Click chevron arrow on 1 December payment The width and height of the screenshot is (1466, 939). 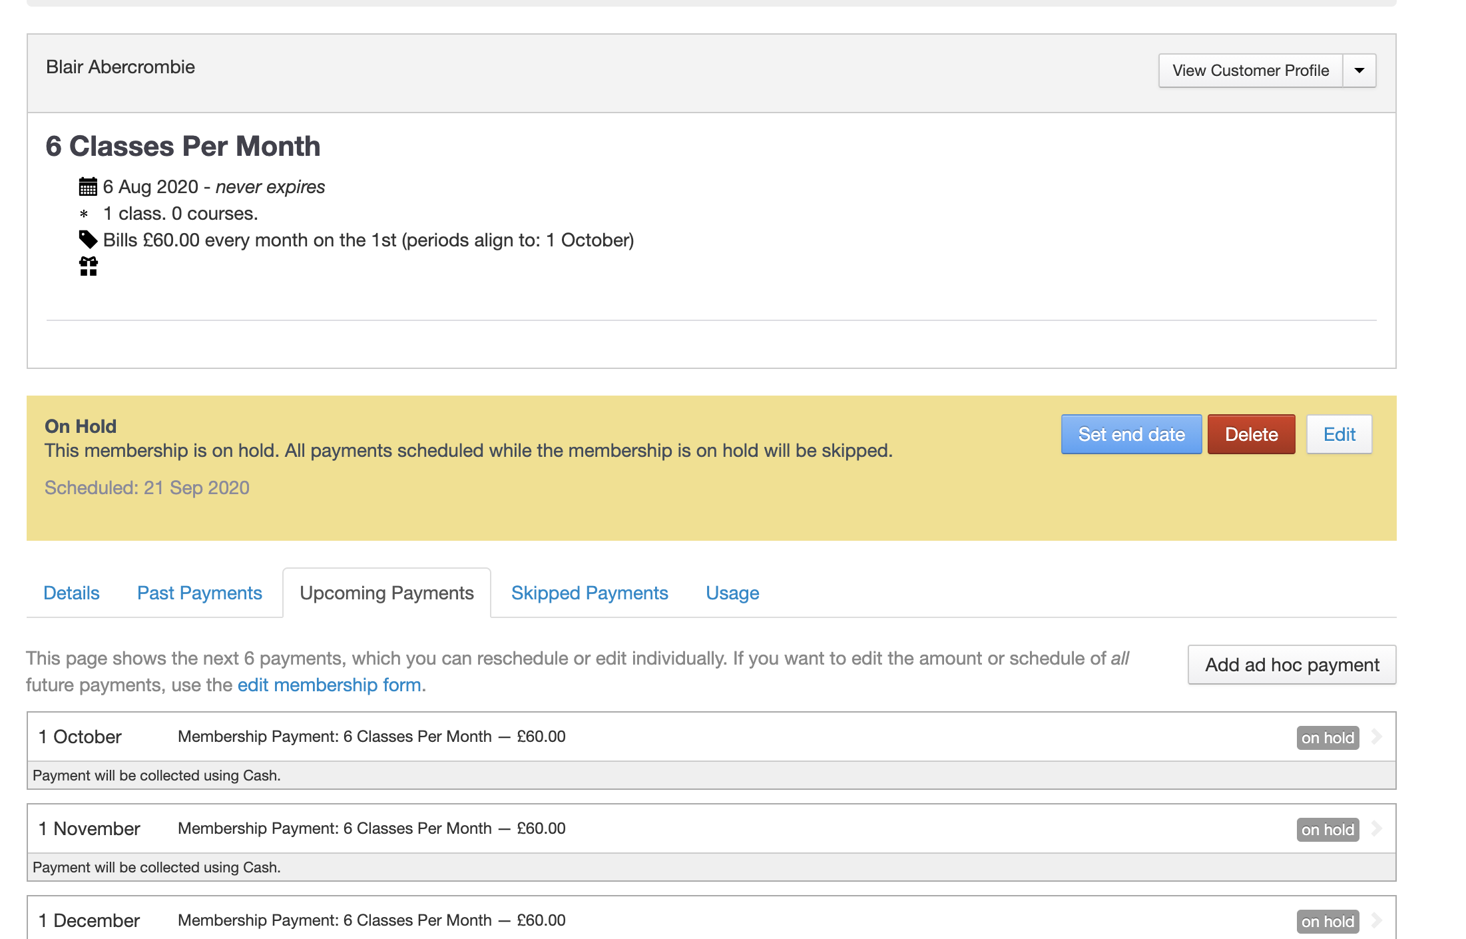(x=1377, y=920)
